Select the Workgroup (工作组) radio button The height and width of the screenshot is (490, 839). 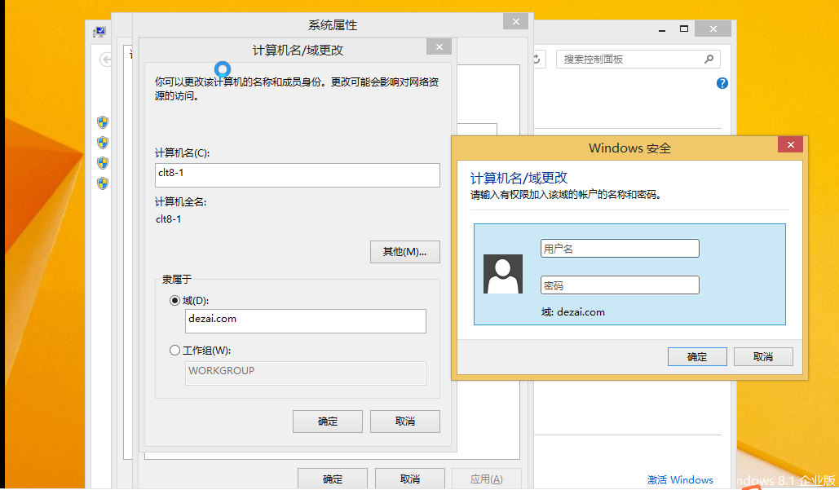[174, 351]
